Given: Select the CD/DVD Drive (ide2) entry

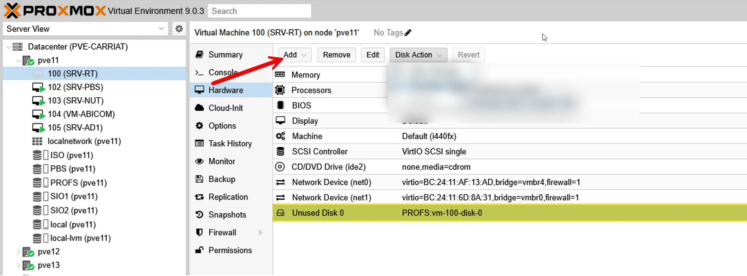Looking at the screenshot, I should [x=328, y=167].
